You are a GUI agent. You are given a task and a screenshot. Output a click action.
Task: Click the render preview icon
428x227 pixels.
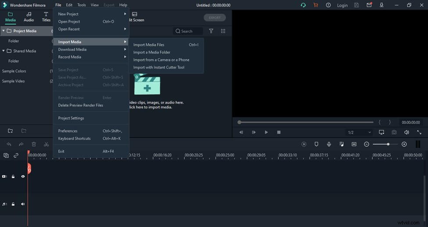pos(304,144)
